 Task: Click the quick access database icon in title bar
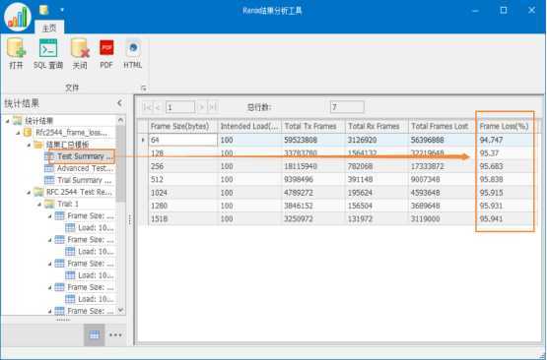pos(44,10)
